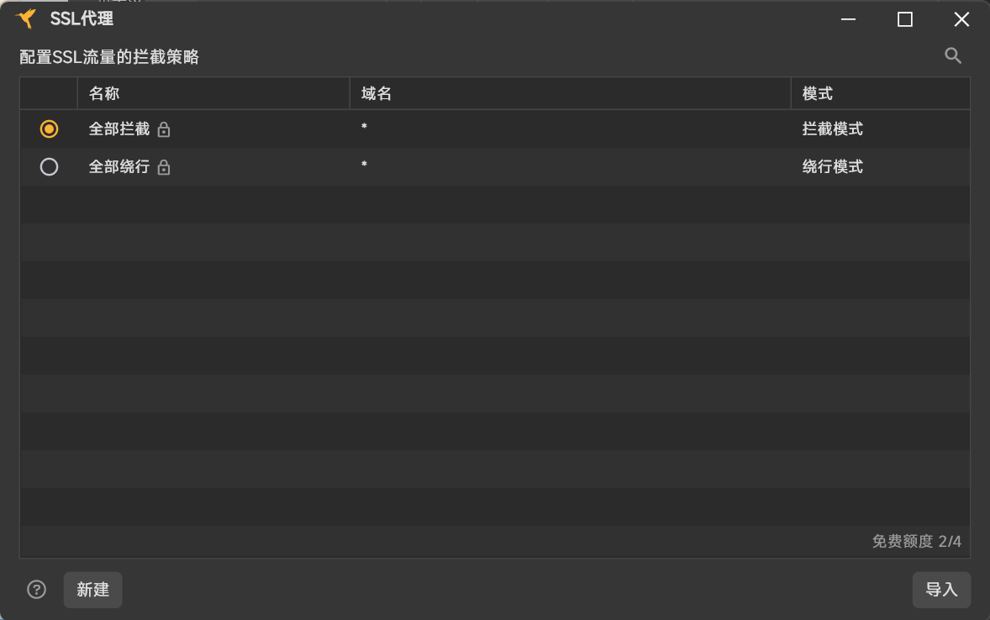Click the lock icon beside 全部绕行
This screenshot has width=990, height=620.
pos(164,168)
